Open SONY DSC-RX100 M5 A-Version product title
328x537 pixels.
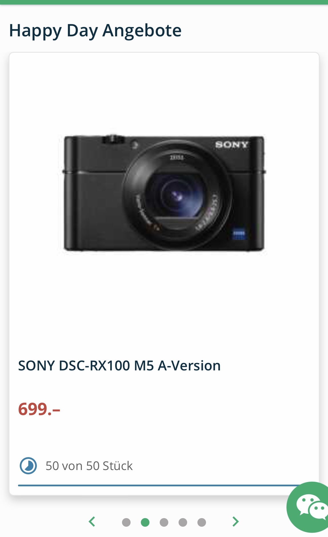(119, 366)
